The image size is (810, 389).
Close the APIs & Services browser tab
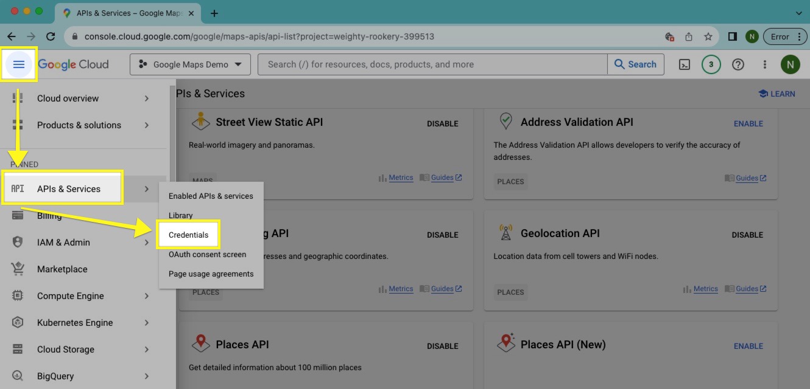(x=192, y=13)
